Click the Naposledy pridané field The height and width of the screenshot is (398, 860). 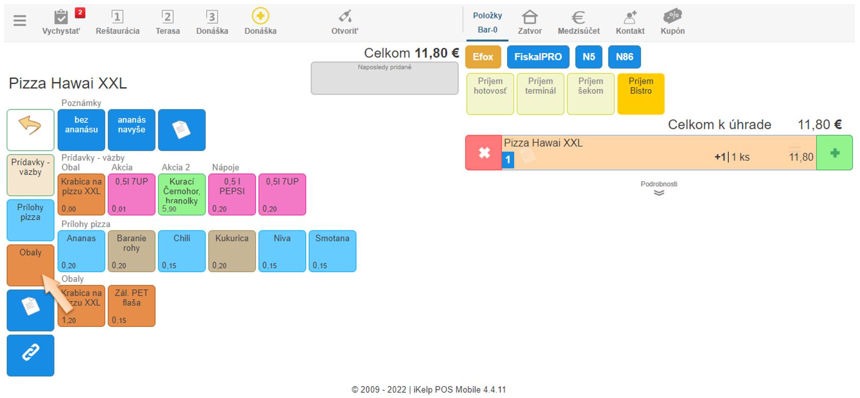tap(384, 79)
